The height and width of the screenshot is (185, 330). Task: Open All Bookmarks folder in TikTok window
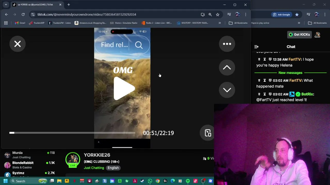[238, 23]
